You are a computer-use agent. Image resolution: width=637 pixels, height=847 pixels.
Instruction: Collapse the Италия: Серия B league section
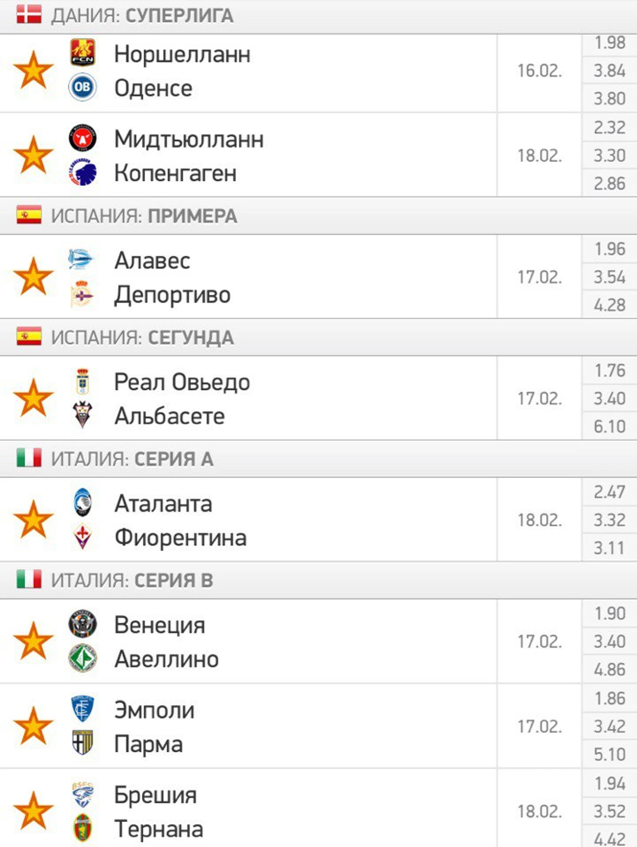(318, 580)
